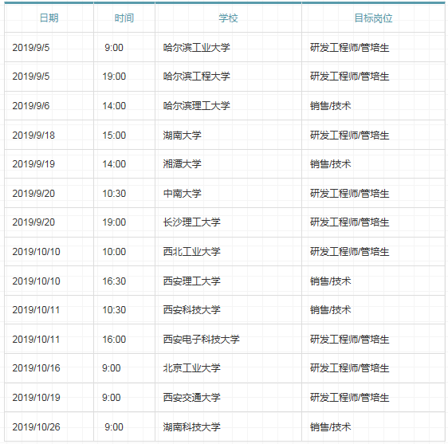The height and width of the screenshot is (444, 448).
Task: Click the 2019/10/10 date for 西北工业大学
Action: pos(37,252)
